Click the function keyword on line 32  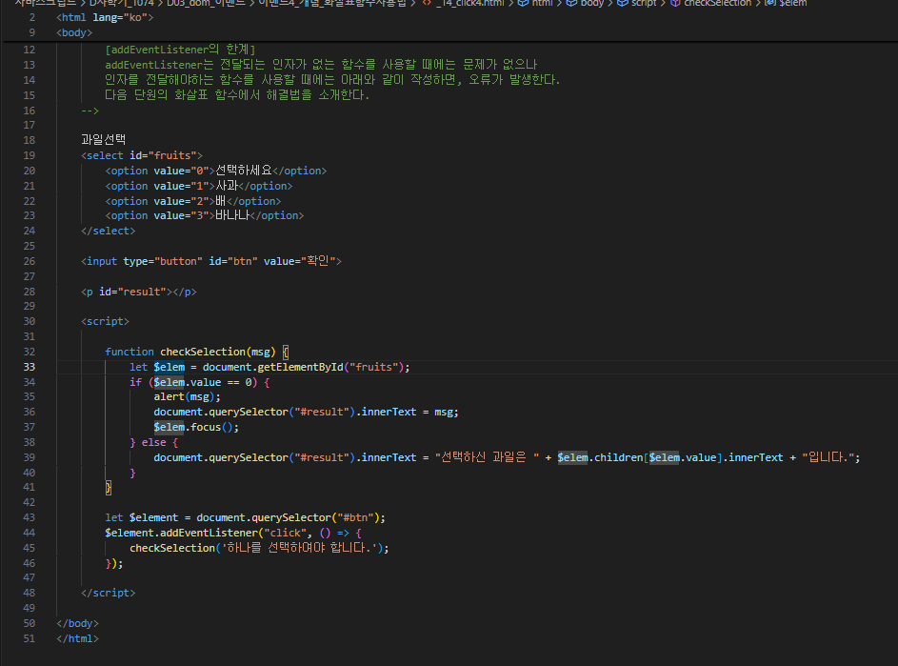coord(130,352)
